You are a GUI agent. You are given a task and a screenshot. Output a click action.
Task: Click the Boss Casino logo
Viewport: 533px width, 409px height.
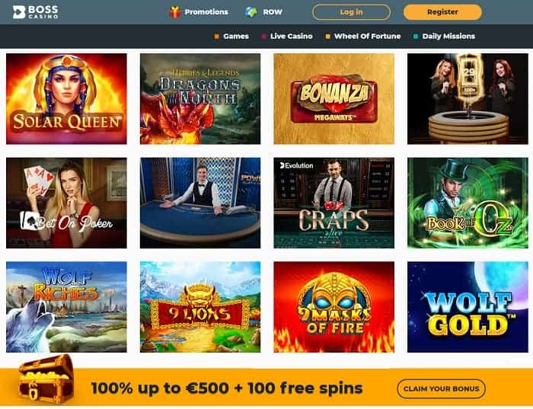35,12
